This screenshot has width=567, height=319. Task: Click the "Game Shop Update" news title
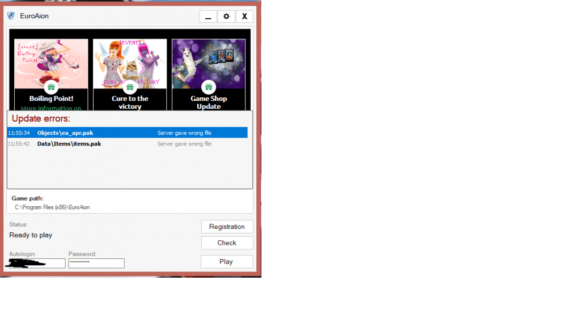pyautogui.click(x=209, y=102)
